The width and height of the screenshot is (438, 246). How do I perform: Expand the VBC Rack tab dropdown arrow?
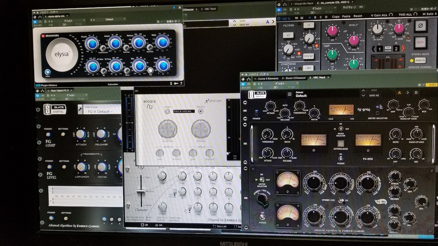[x=328, y=77]
